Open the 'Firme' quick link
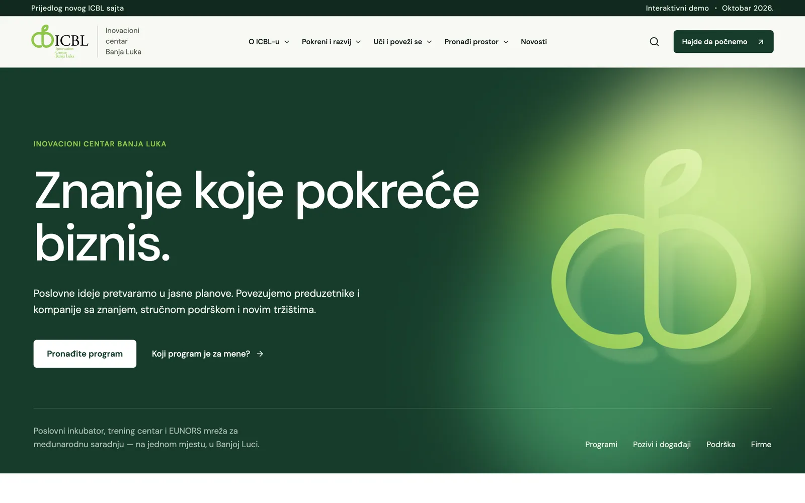805x503 pixels. 761,445
